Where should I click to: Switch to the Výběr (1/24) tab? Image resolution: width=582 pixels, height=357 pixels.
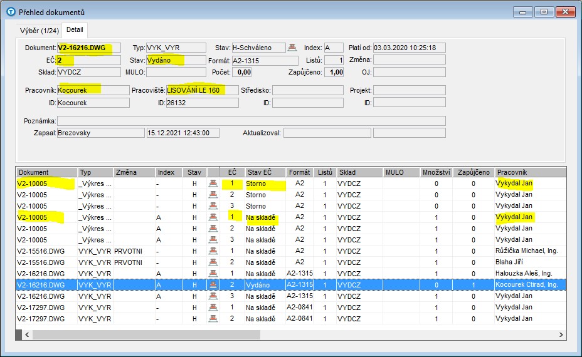[x=40, y=31]
